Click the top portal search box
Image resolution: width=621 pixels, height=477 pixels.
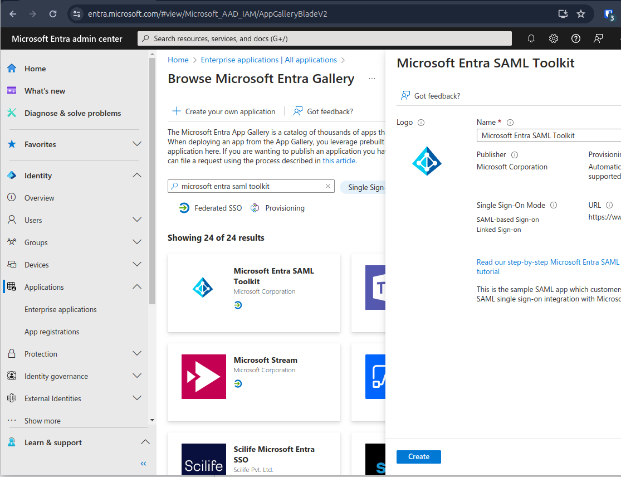325,38
